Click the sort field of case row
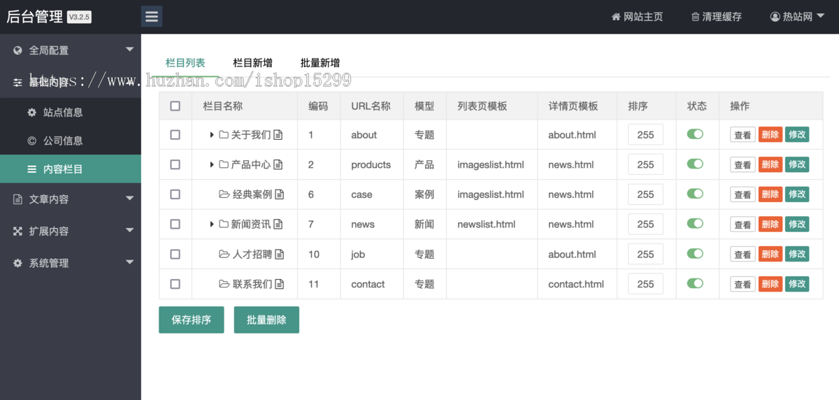 click(x=645, y=194)
